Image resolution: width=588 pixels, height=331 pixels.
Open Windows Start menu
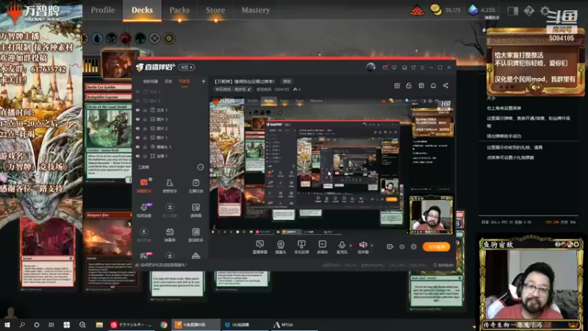click(x=7, y=324)
